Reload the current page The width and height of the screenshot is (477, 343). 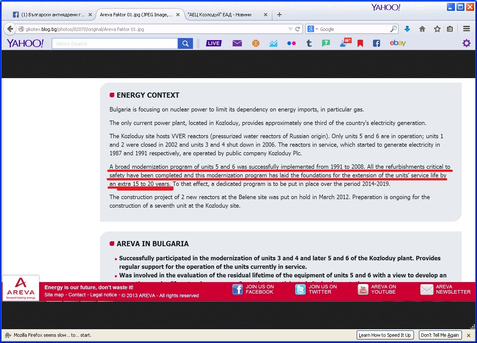click(298, 29)
